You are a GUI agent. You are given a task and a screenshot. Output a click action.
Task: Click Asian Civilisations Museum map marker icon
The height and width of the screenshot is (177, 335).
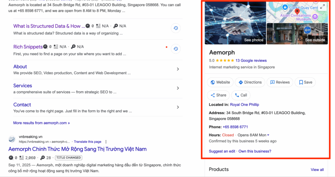coord(315,17)
